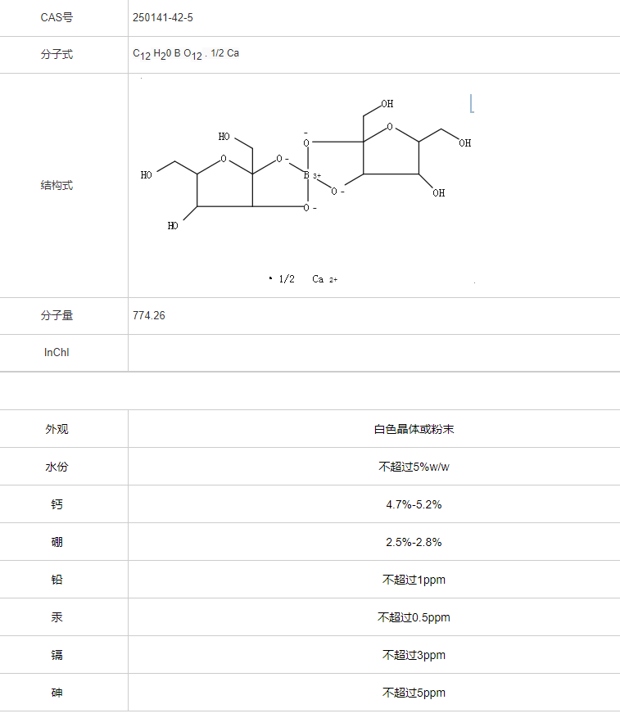Click the InChI row label
Image resolution: width=620 pixels, height=718 pixels.
pos(57,352)
